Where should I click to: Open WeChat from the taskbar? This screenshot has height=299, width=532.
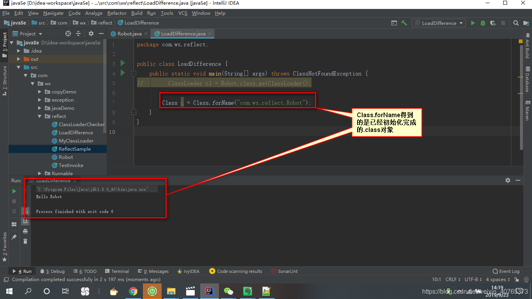click(229, 291)
